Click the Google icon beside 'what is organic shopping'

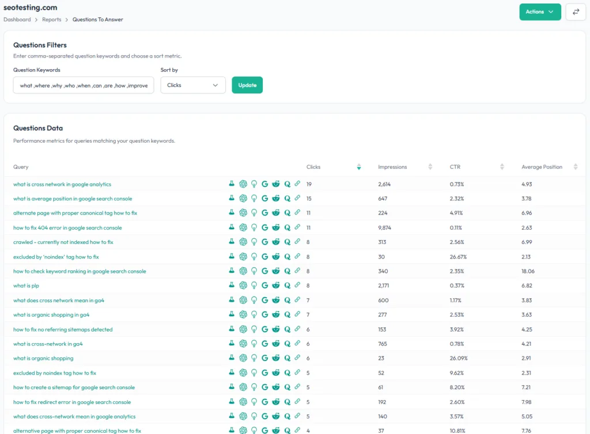point(265,358)
